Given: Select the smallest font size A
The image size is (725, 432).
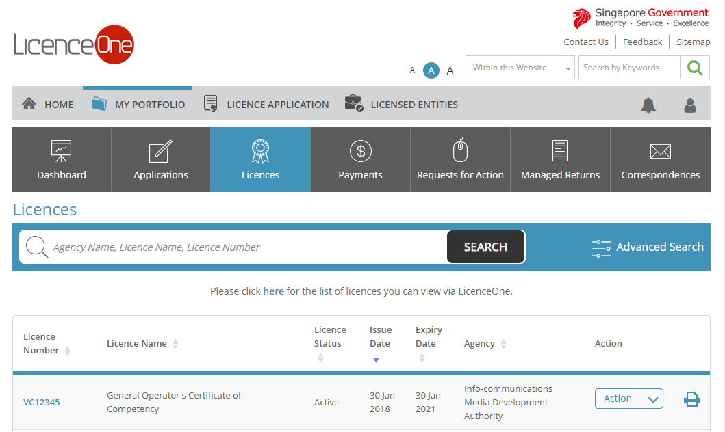Looking at the screenshot, I should coord(412,70).
